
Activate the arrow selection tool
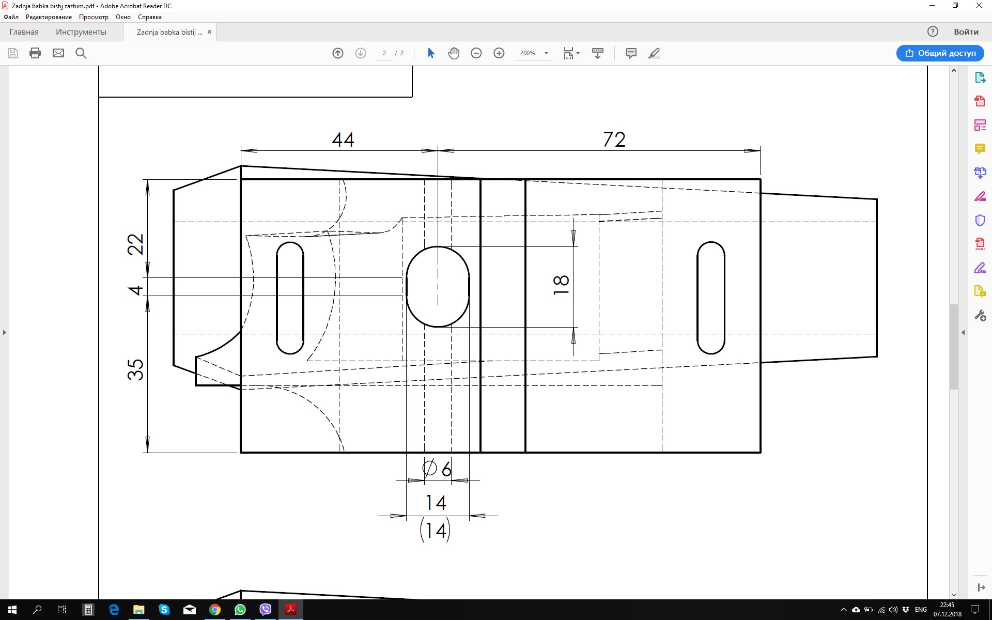pyautogui.click(x=431, y=53)
